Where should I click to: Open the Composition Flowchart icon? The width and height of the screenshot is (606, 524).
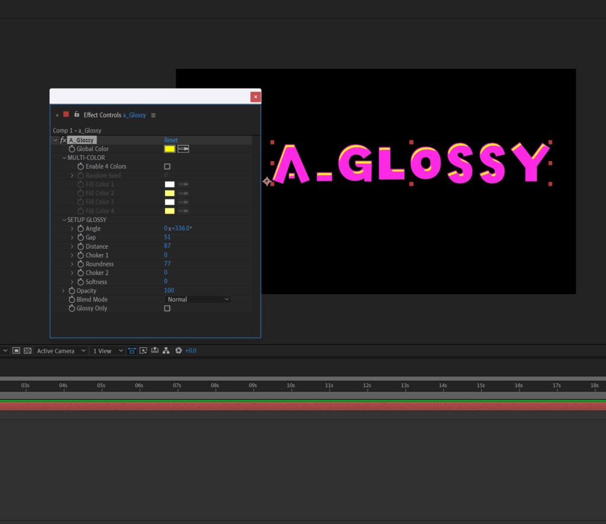(167, 350)
